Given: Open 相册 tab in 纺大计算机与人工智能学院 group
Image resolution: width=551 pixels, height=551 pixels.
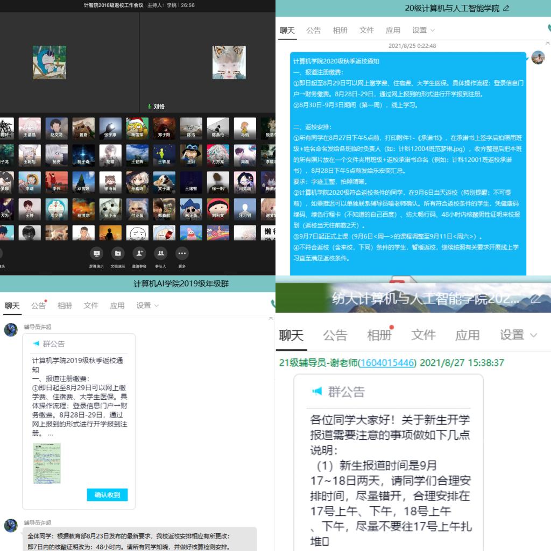Looking at the screenshot, I should 379,335.
